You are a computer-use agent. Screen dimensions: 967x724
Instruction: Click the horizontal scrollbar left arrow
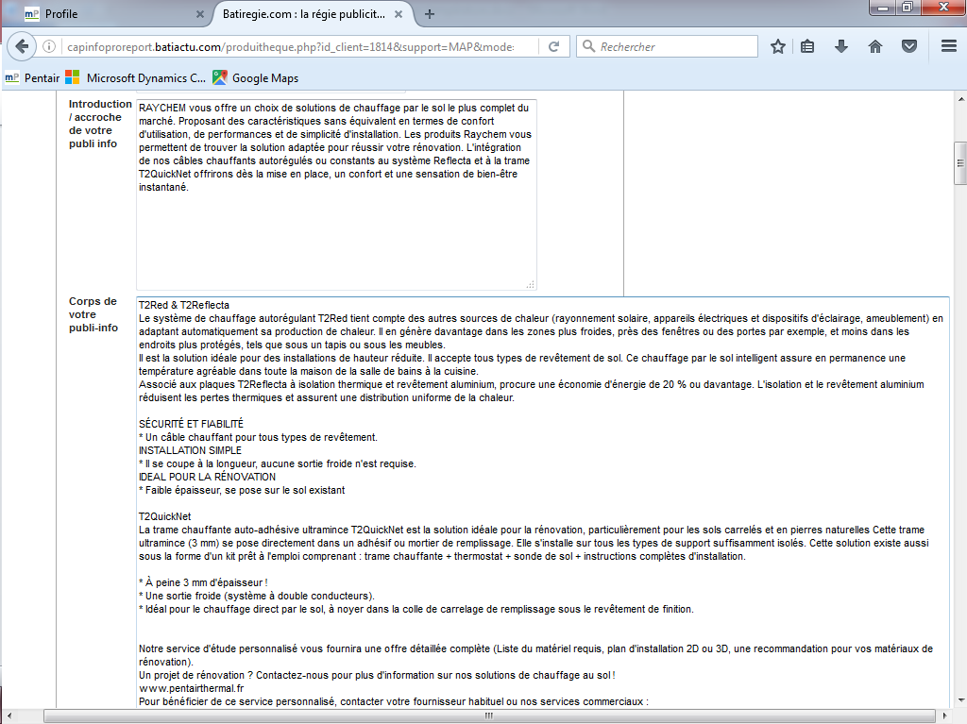(8, 716)
